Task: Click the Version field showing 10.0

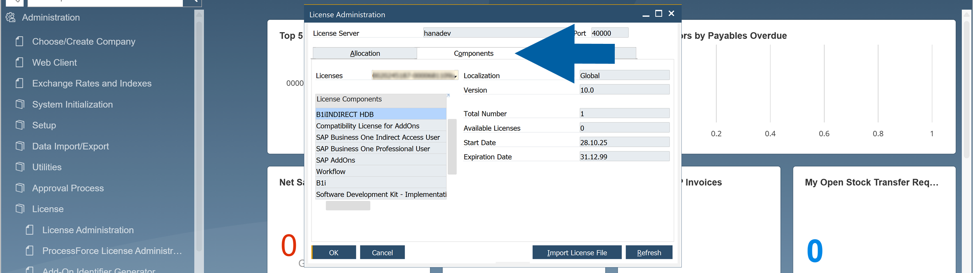Action: pos(624,90)
